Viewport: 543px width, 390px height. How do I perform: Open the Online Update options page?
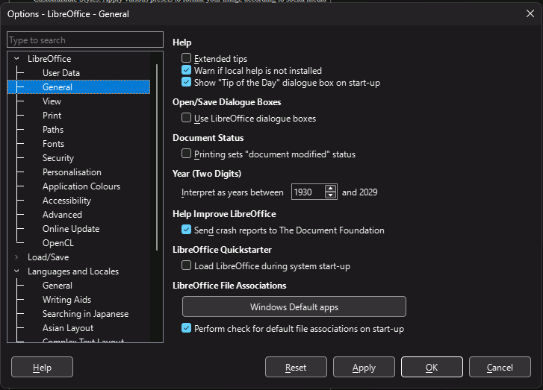click(x=71, y=229)
